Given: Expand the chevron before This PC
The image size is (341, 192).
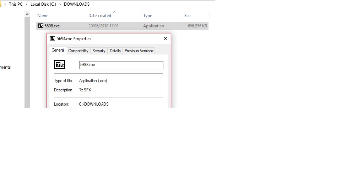Looking at the screenshot, I should 5,4.
